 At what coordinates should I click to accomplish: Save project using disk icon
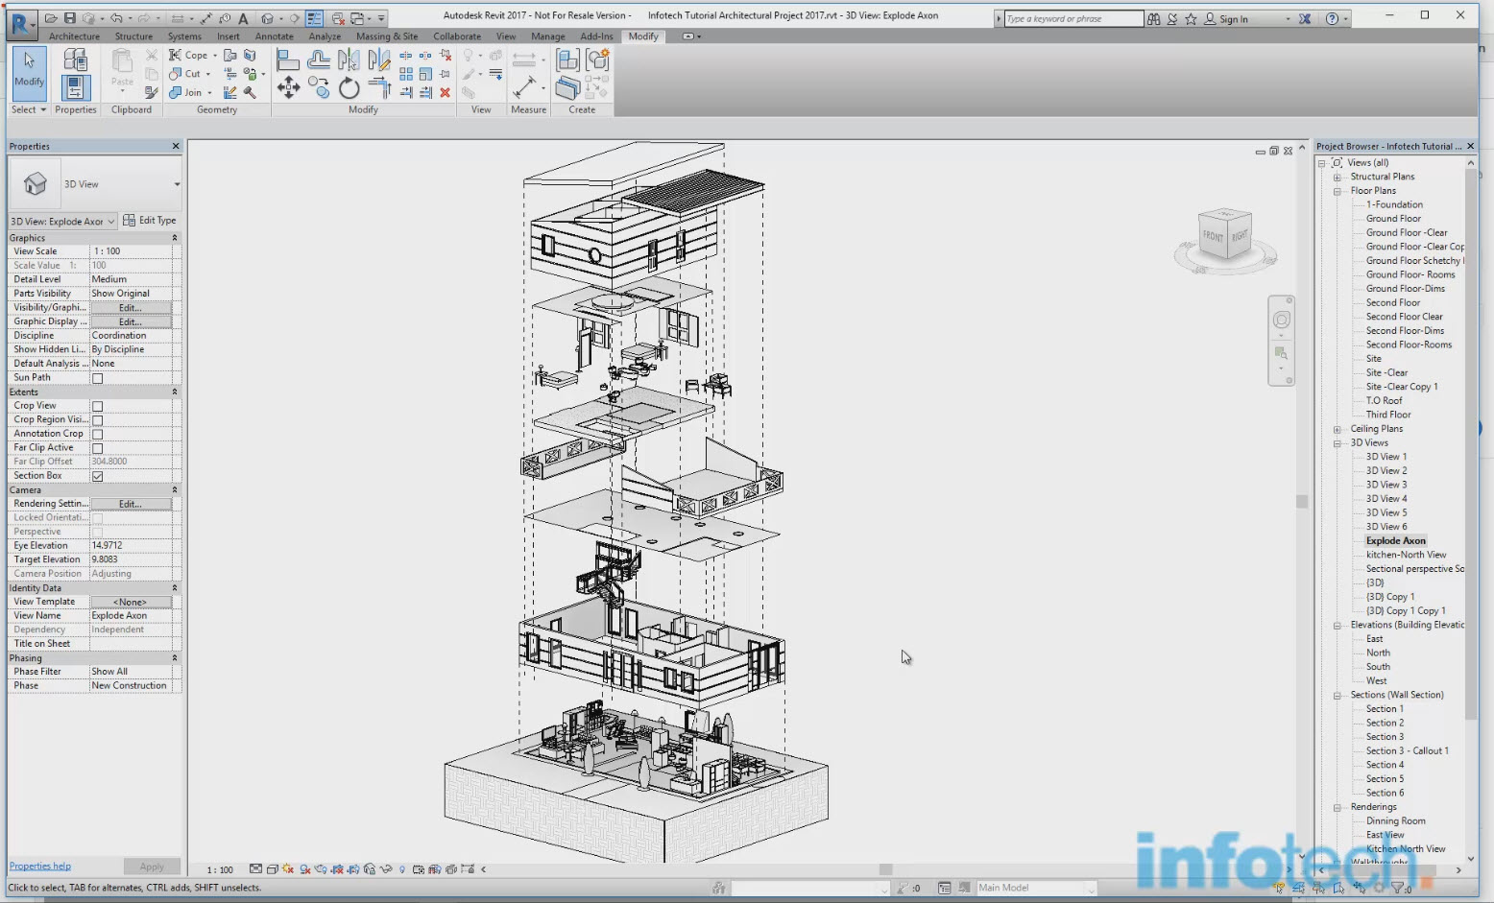(x=70, y=18)
